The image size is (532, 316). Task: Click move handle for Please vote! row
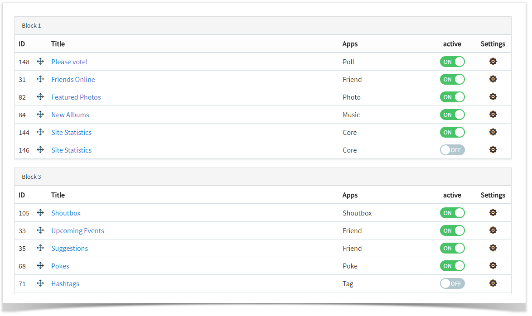click(x=40, y=62)
